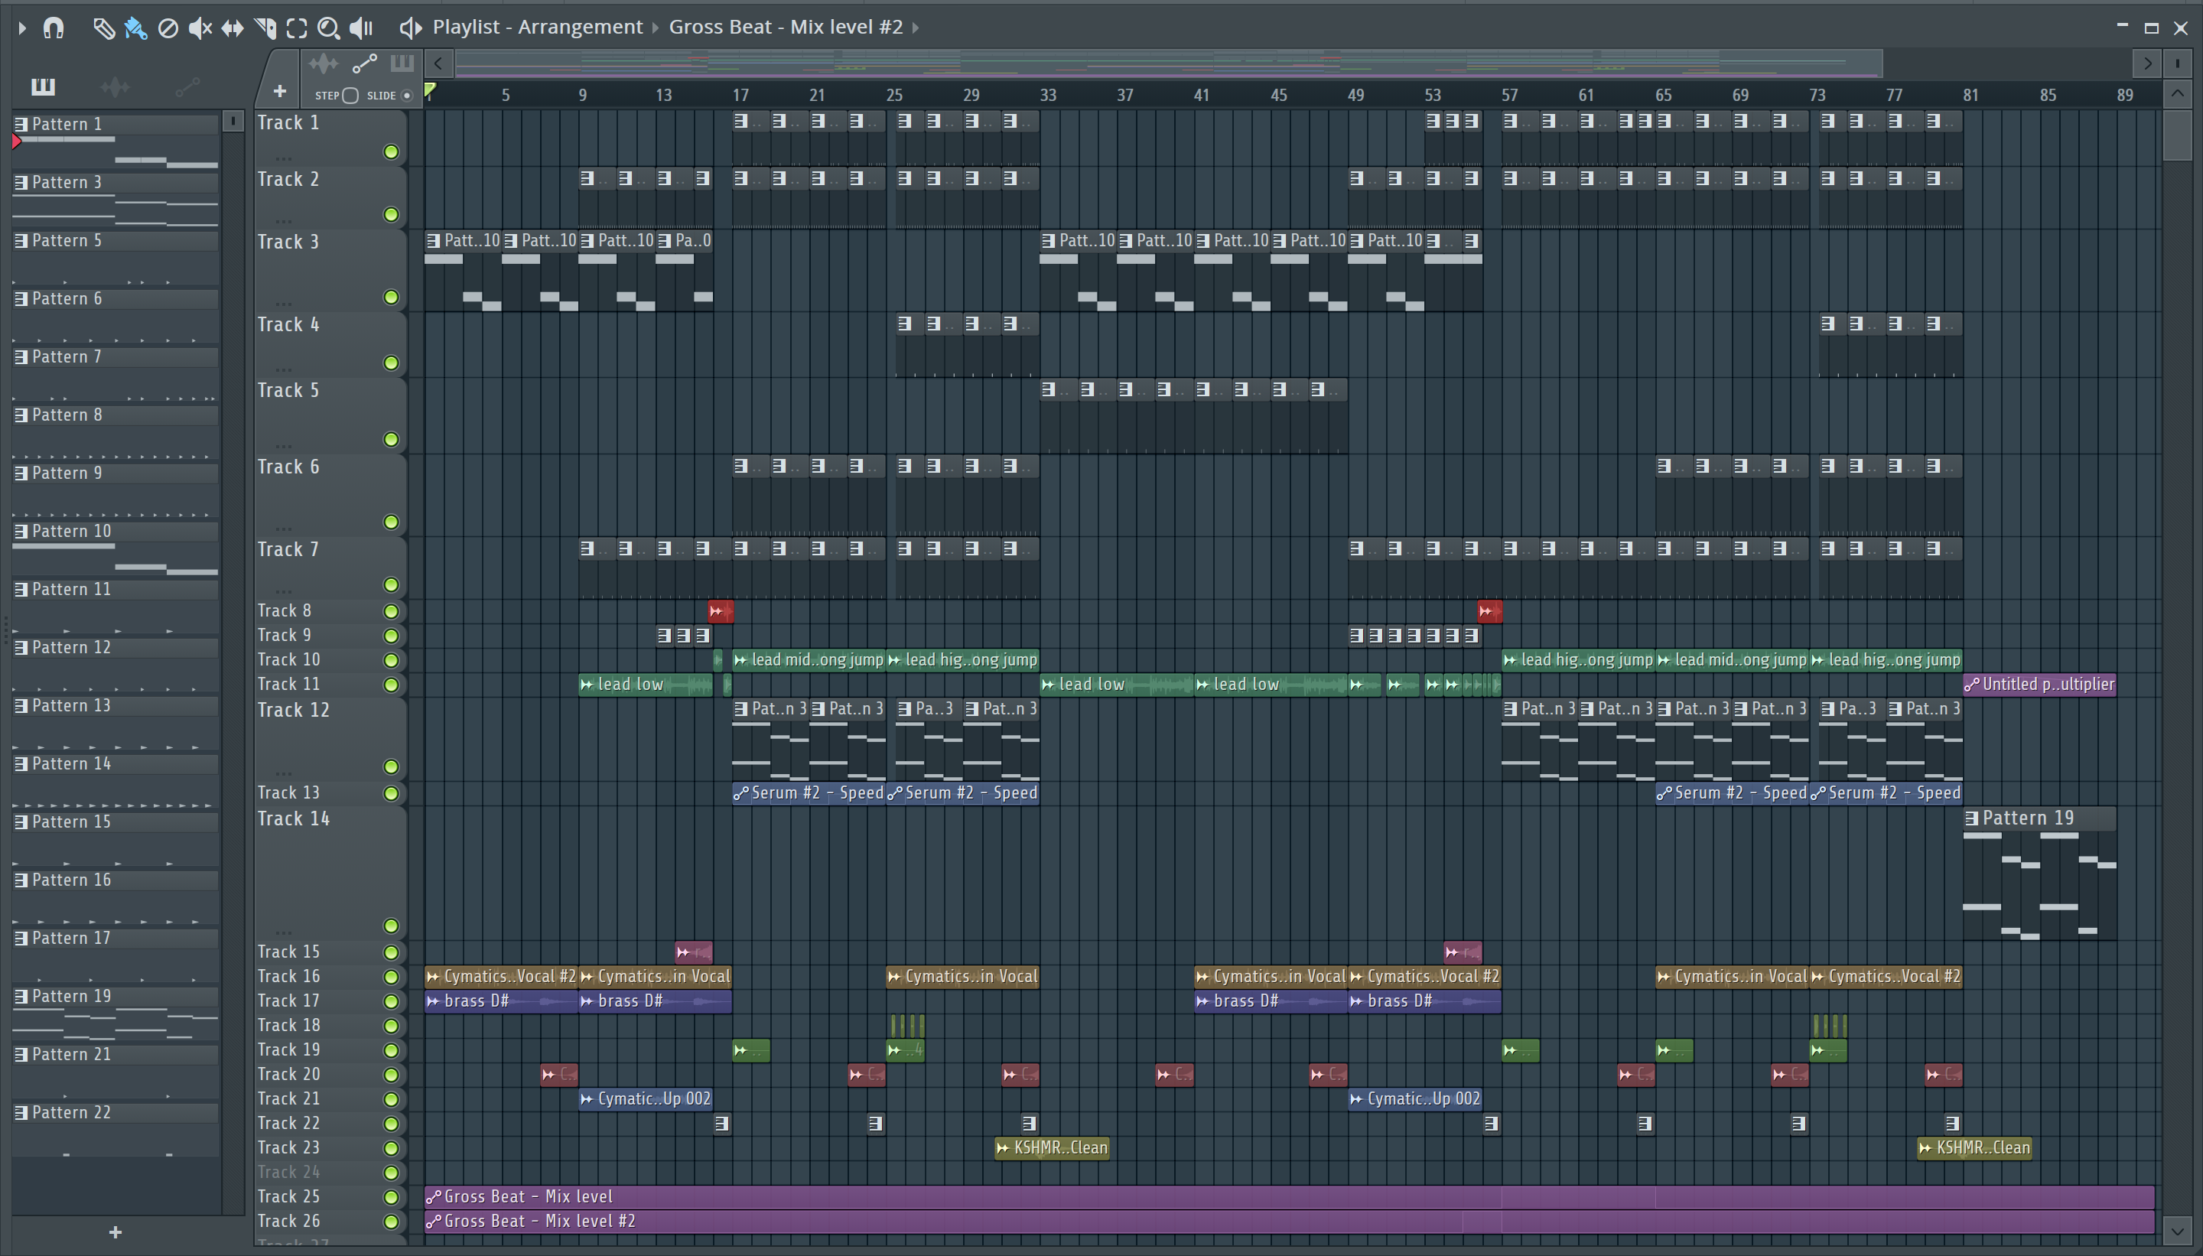Add a new track with plus button
The height and width of the screenshot is (1256, 2203).
pyautogui.click(x=279, y=90)
